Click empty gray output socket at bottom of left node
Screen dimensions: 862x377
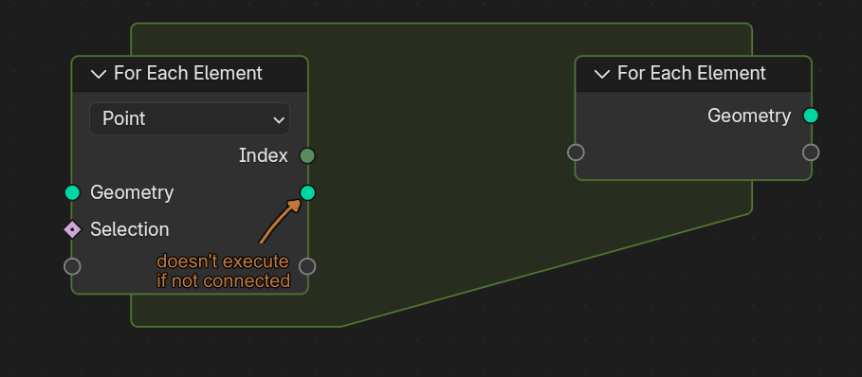coord(307,267)
